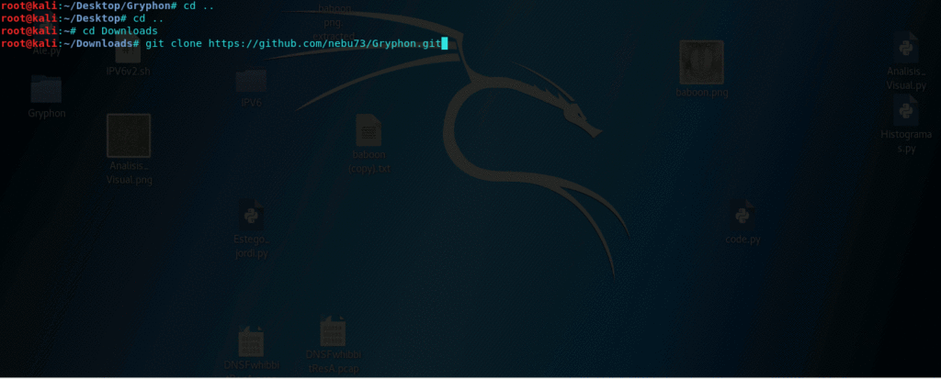
Task: Click the 'cd Downloads' command line
Action: click(119, 30)
